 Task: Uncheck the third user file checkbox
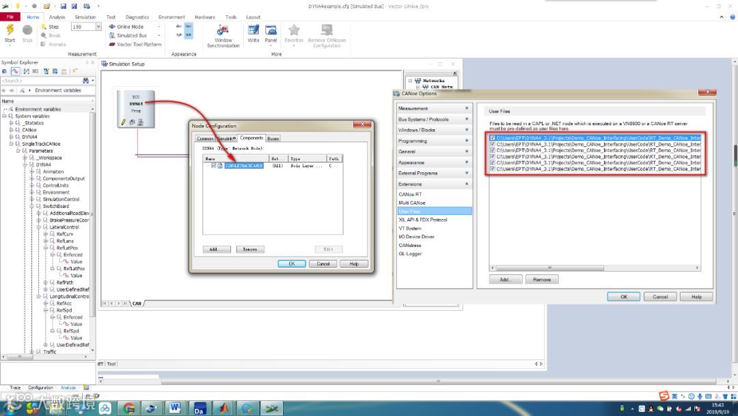[492, 151]
